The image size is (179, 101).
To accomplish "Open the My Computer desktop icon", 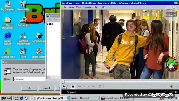I will pos(8,6).
